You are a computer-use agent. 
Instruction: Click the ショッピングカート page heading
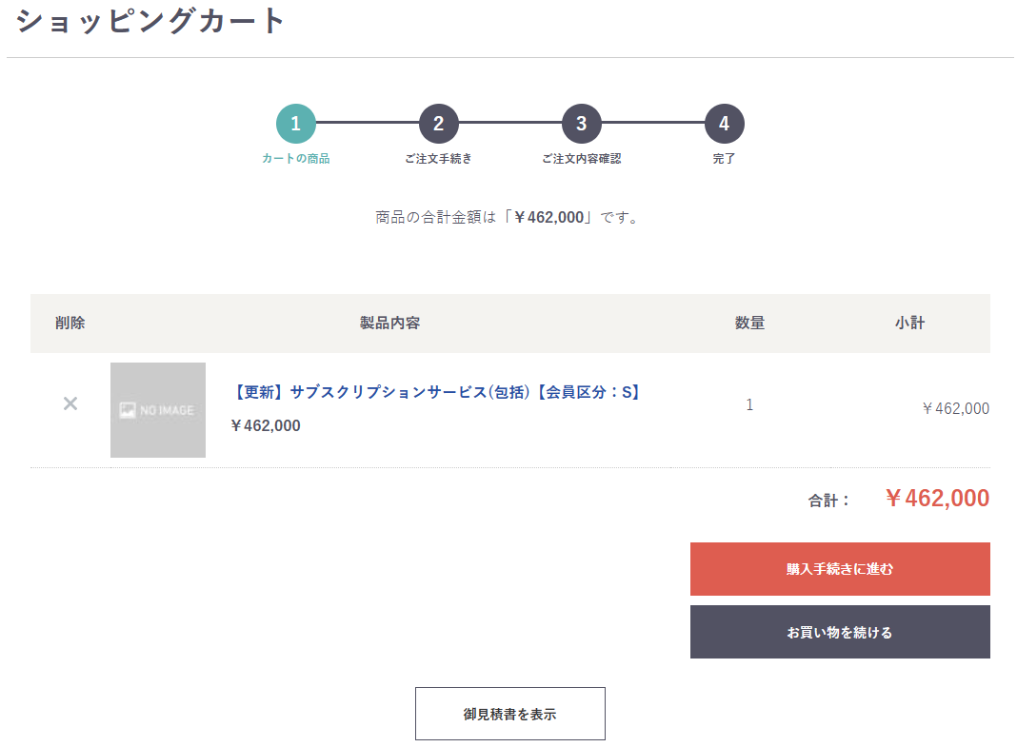point(150,21)
